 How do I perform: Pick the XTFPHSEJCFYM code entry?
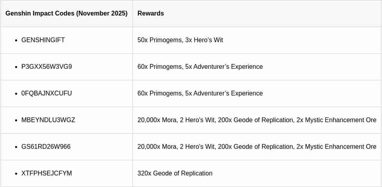46,174
